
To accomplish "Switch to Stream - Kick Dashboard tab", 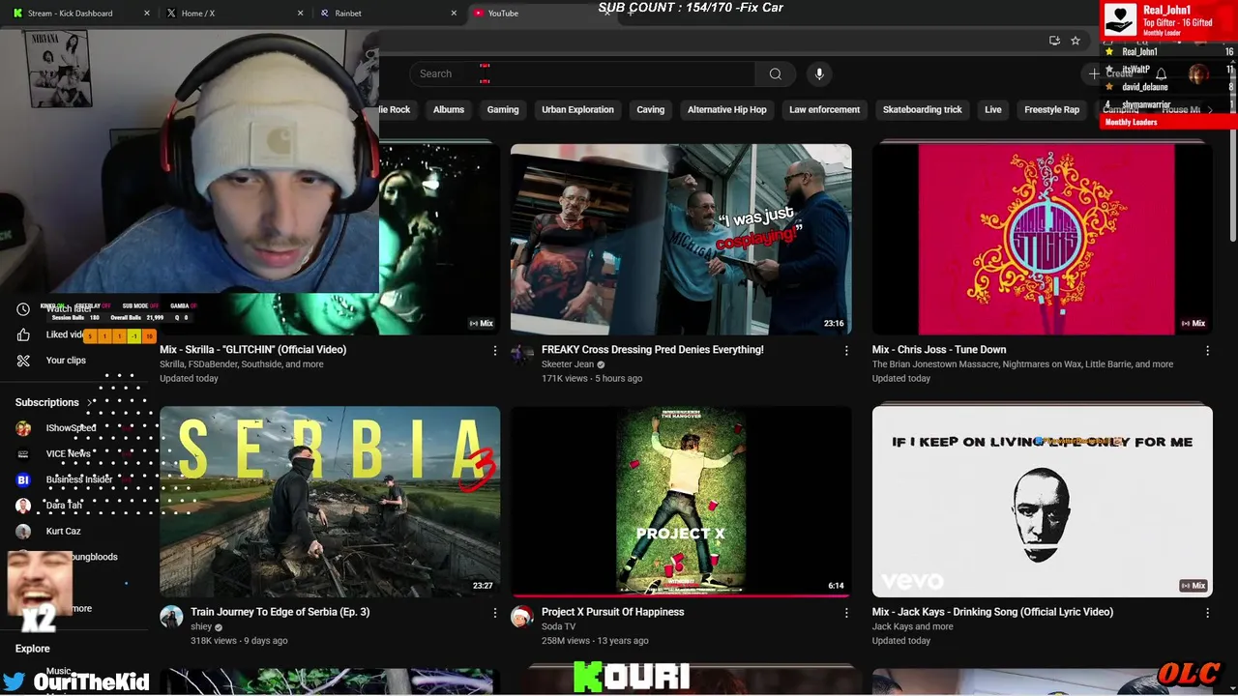I will (x=82, y=14).
